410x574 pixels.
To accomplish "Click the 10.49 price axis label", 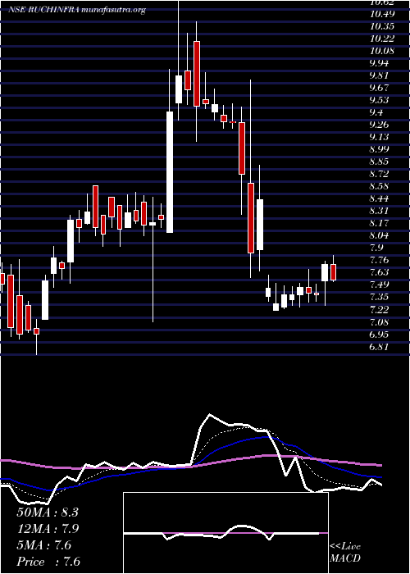I will tap(382, 14).
